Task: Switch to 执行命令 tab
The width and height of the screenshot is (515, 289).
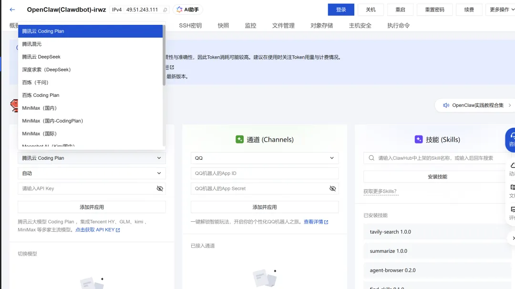Action: pos(398,26)
